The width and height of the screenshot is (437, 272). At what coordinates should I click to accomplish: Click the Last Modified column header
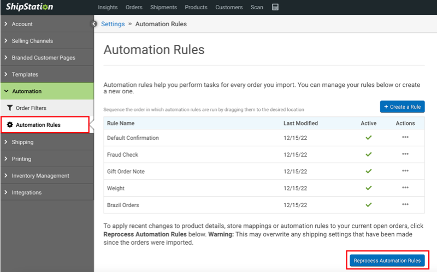point(300,123)
